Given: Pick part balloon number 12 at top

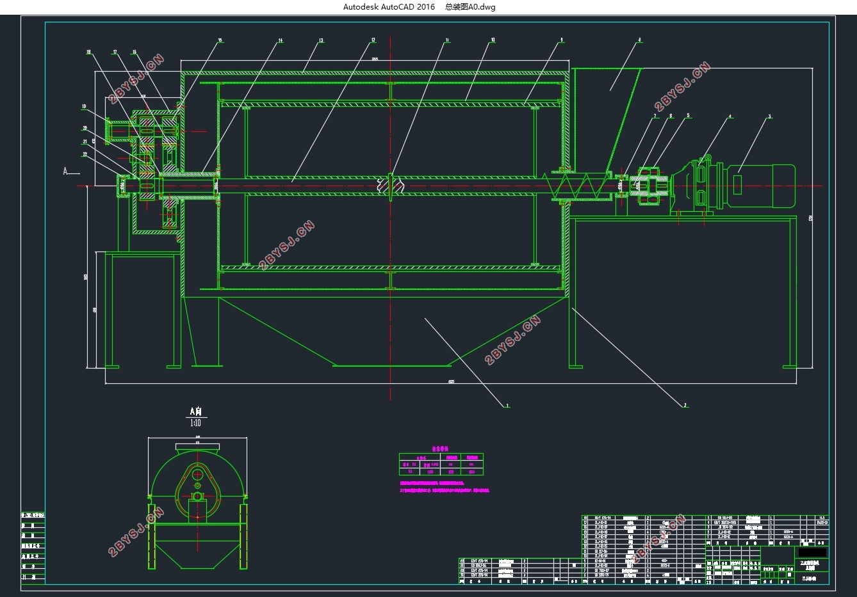Looking at the screenshot, I should [x=373, y=40].
